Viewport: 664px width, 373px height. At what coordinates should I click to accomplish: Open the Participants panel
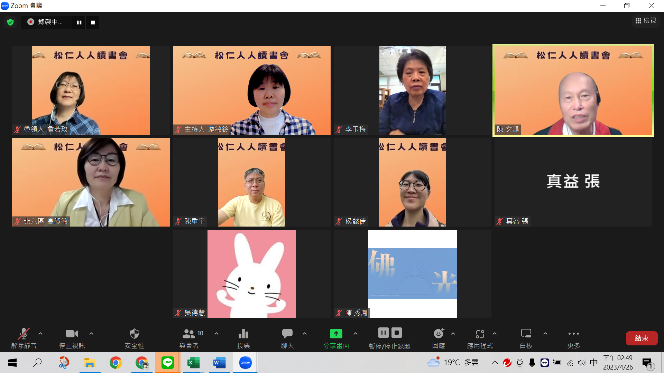189,334
